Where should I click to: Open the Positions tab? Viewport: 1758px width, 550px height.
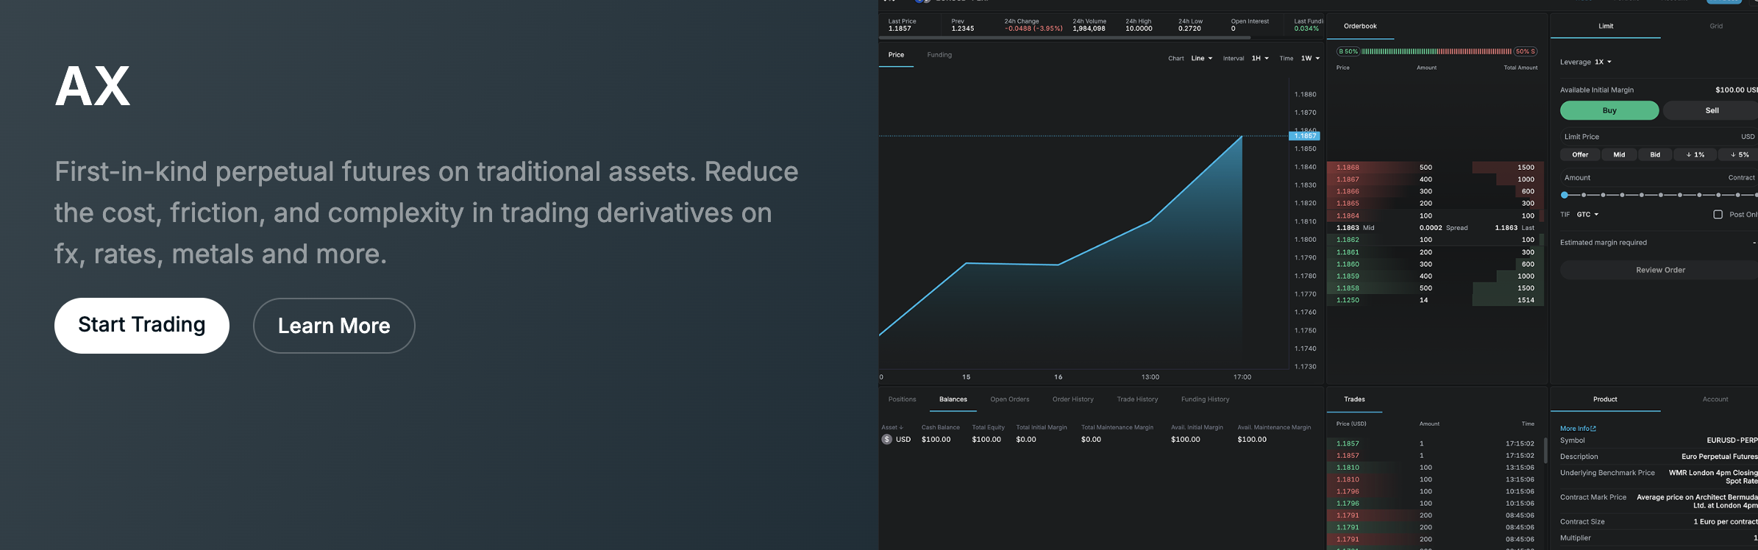tap(902, 399)
